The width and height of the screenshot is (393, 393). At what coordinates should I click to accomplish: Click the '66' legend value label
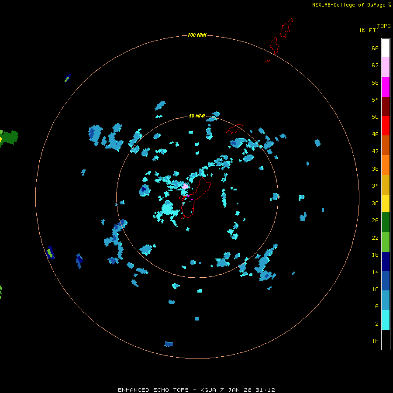(375, 48)
